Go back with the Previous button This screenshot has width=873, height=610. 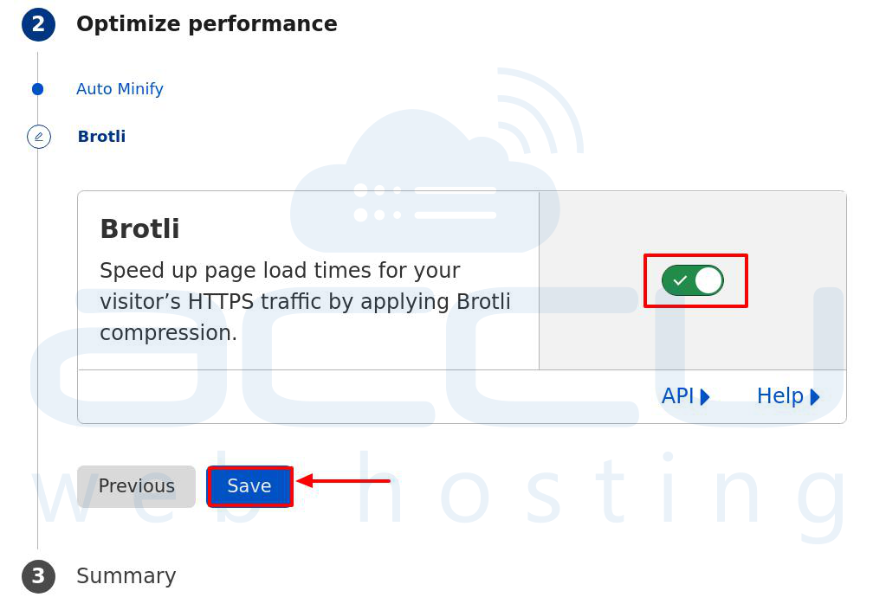[x=137, y=486]
